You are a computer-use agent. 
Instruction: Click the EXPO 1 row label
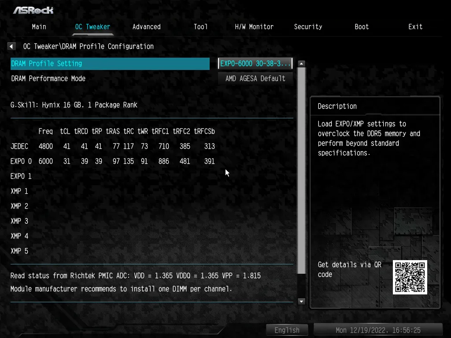pos(21,176)
